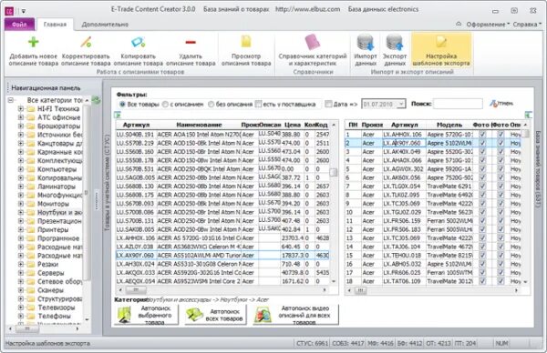Click the left table vertical scrollbar thumb

(334, 172)
